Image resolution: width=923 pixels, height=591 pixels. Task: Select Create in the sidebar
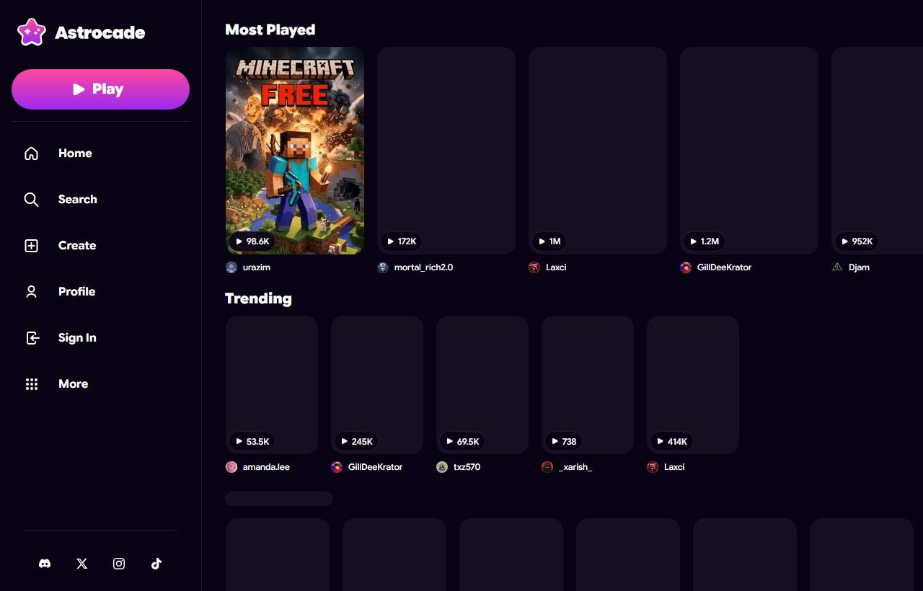77,246
